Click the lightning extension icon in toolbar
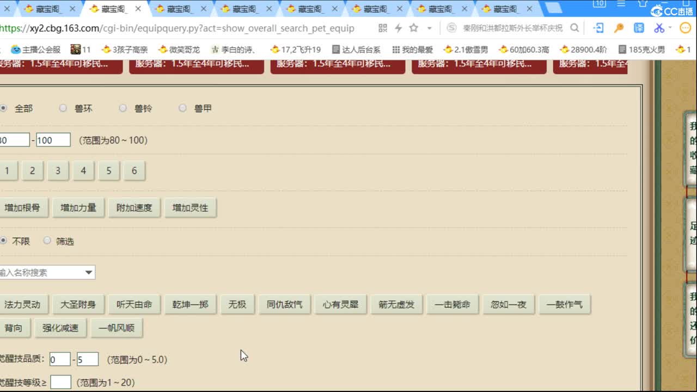The image size is (697, 392). [x=399, y=28]
